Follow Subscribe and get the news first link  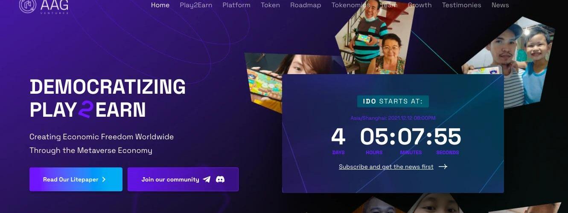(386, 167)
